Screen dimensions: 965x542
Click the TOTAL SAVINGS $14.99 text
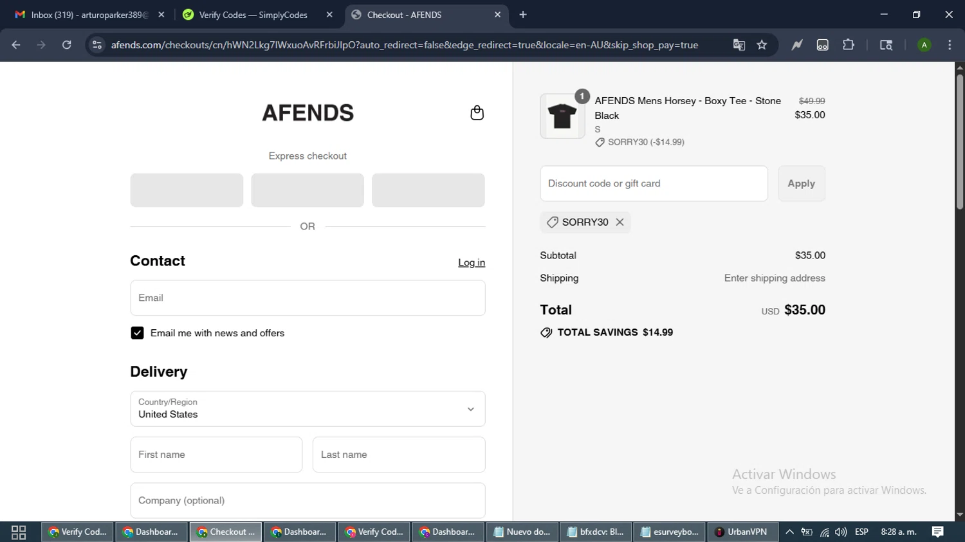coord(615,332)
